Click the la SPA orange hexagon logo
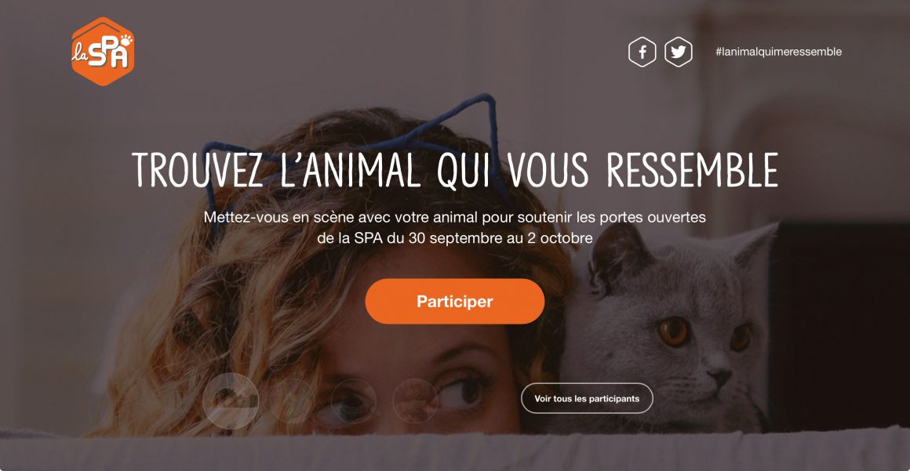 (x=103, y=51)
